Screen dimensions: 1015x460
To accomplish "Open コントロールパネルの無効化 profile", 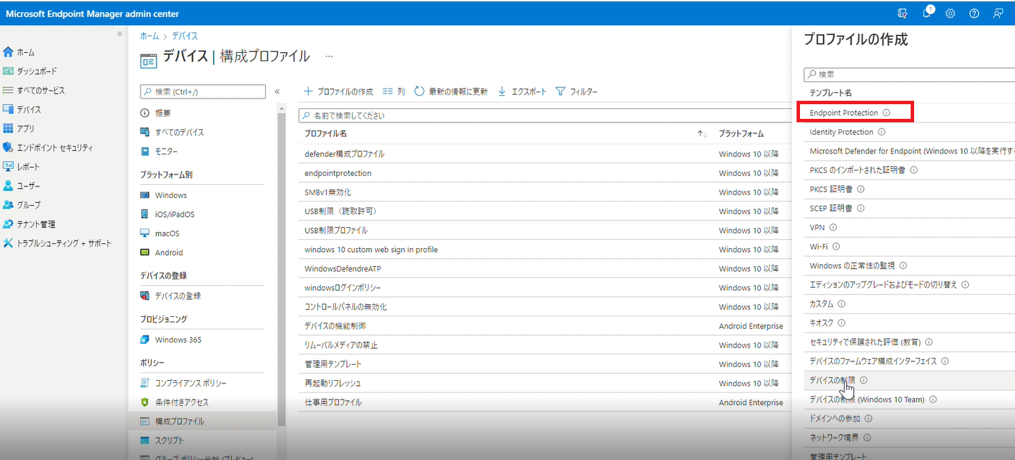I will point(346,306).
